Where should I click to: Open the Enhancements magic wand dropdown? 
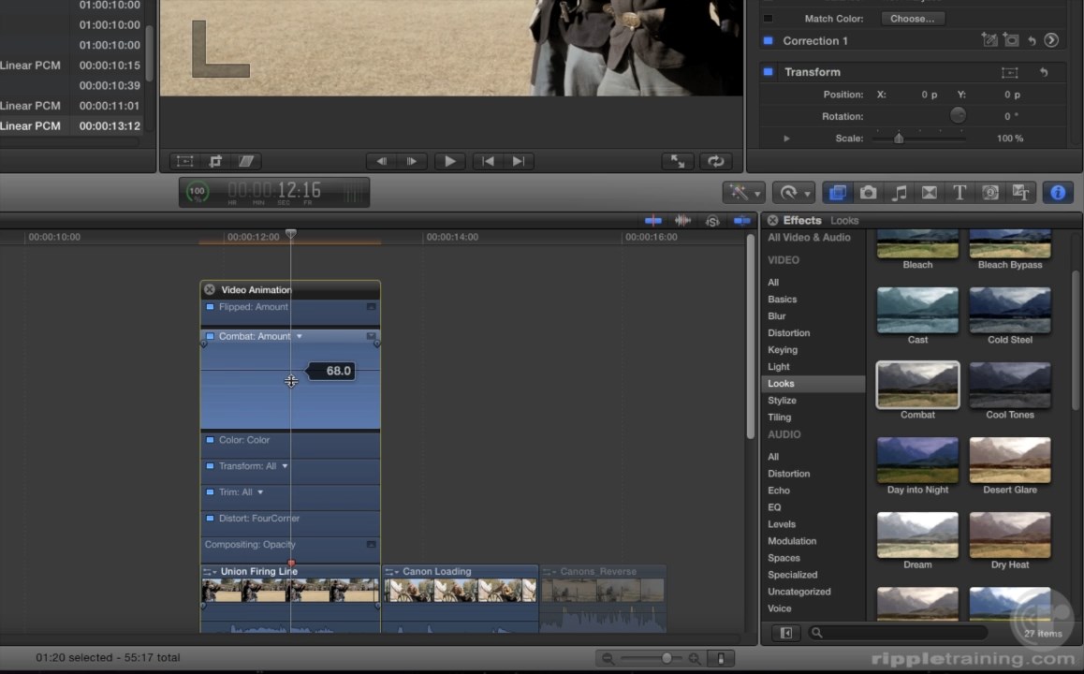[x=744, y=192]
